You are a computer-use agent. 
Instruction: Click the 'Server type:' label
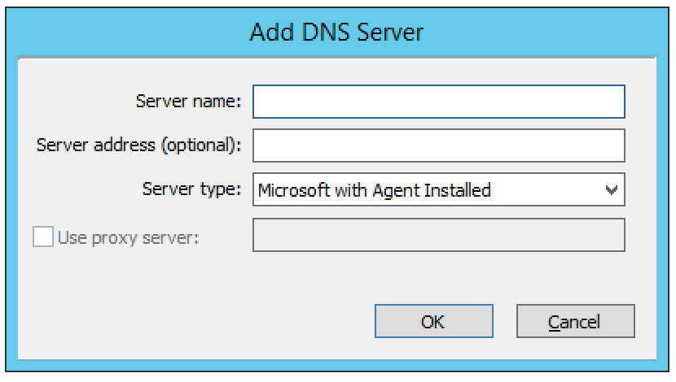[192, 190]
